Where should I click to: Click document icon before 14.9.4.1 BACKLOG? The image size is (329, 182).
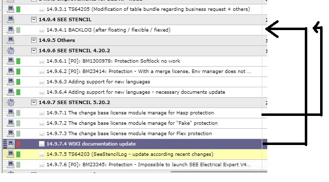tap(42, 30)
